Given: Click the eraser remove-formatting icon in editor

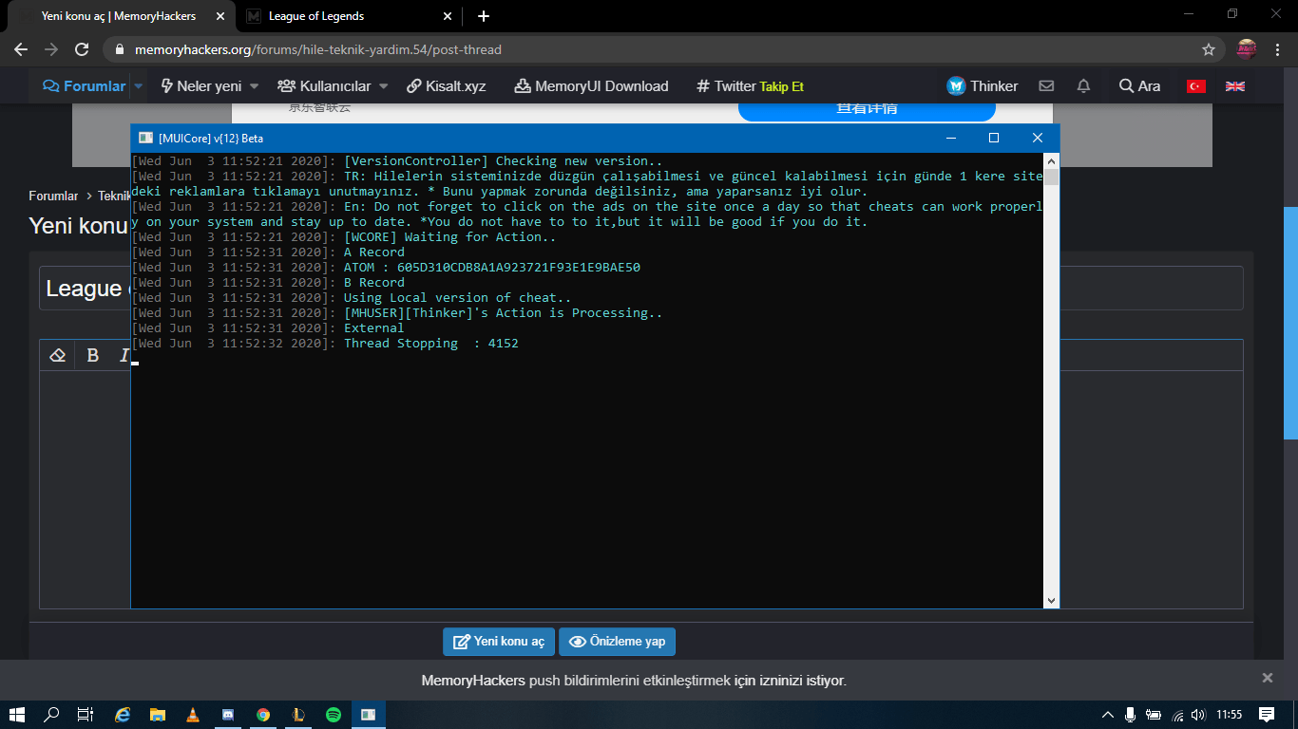Looking at the screenshot, I should (x=57, y=355).
